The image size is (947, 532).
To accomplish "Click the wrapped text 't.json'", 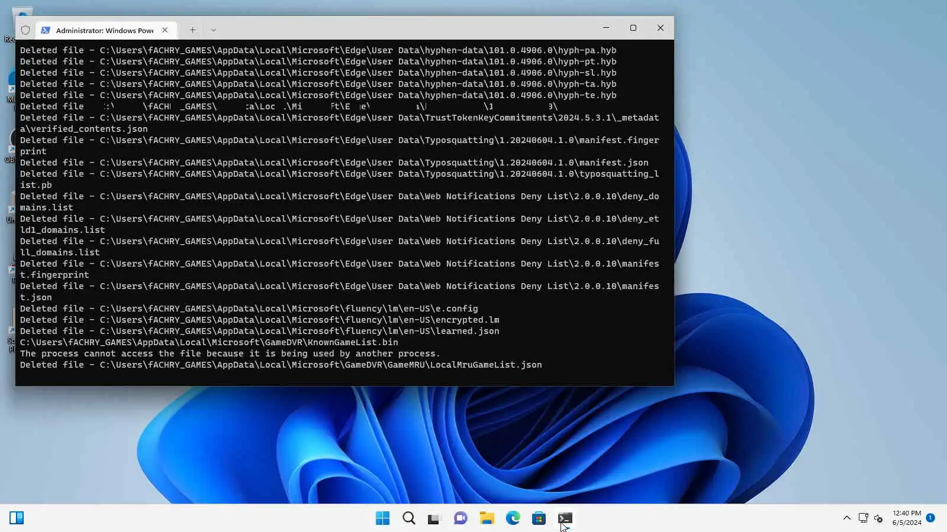I will tap(36, 297).
